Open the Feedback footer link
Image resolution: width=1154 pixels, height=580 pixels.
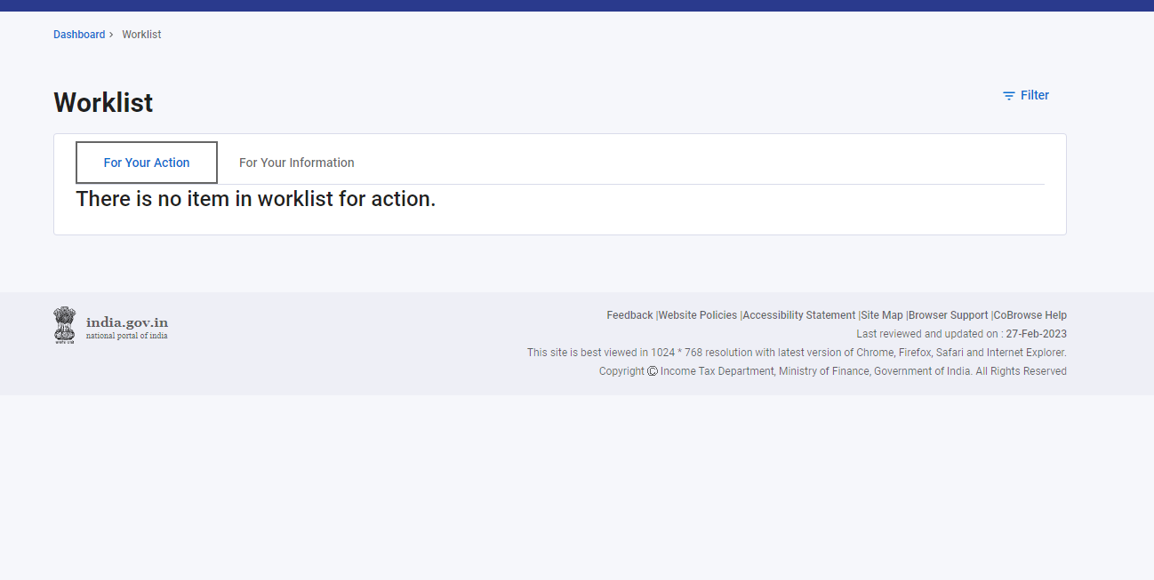pyautogui.click(x=629, y=315)
